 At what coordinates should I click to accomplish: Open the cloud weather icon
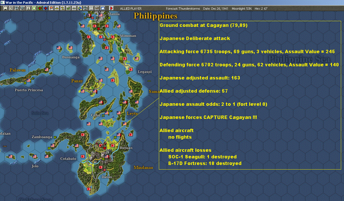(x=102, y=9)
